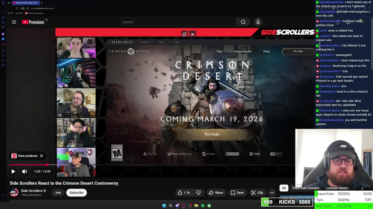Open a new browser tab
Image resolution: width=373 pixels, height=209 pixels.
tap(42, 3)
